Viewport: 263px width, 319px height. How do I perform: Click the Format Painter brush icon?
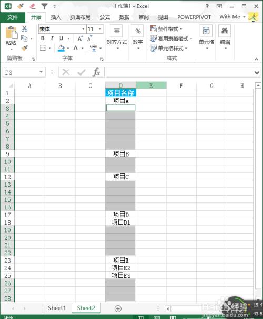tap(25, 48)
